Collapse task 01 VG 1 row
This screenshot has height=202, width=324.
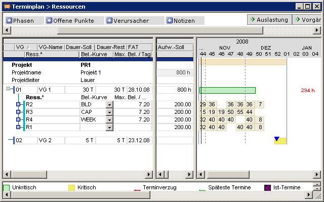(x=8, y=89)
